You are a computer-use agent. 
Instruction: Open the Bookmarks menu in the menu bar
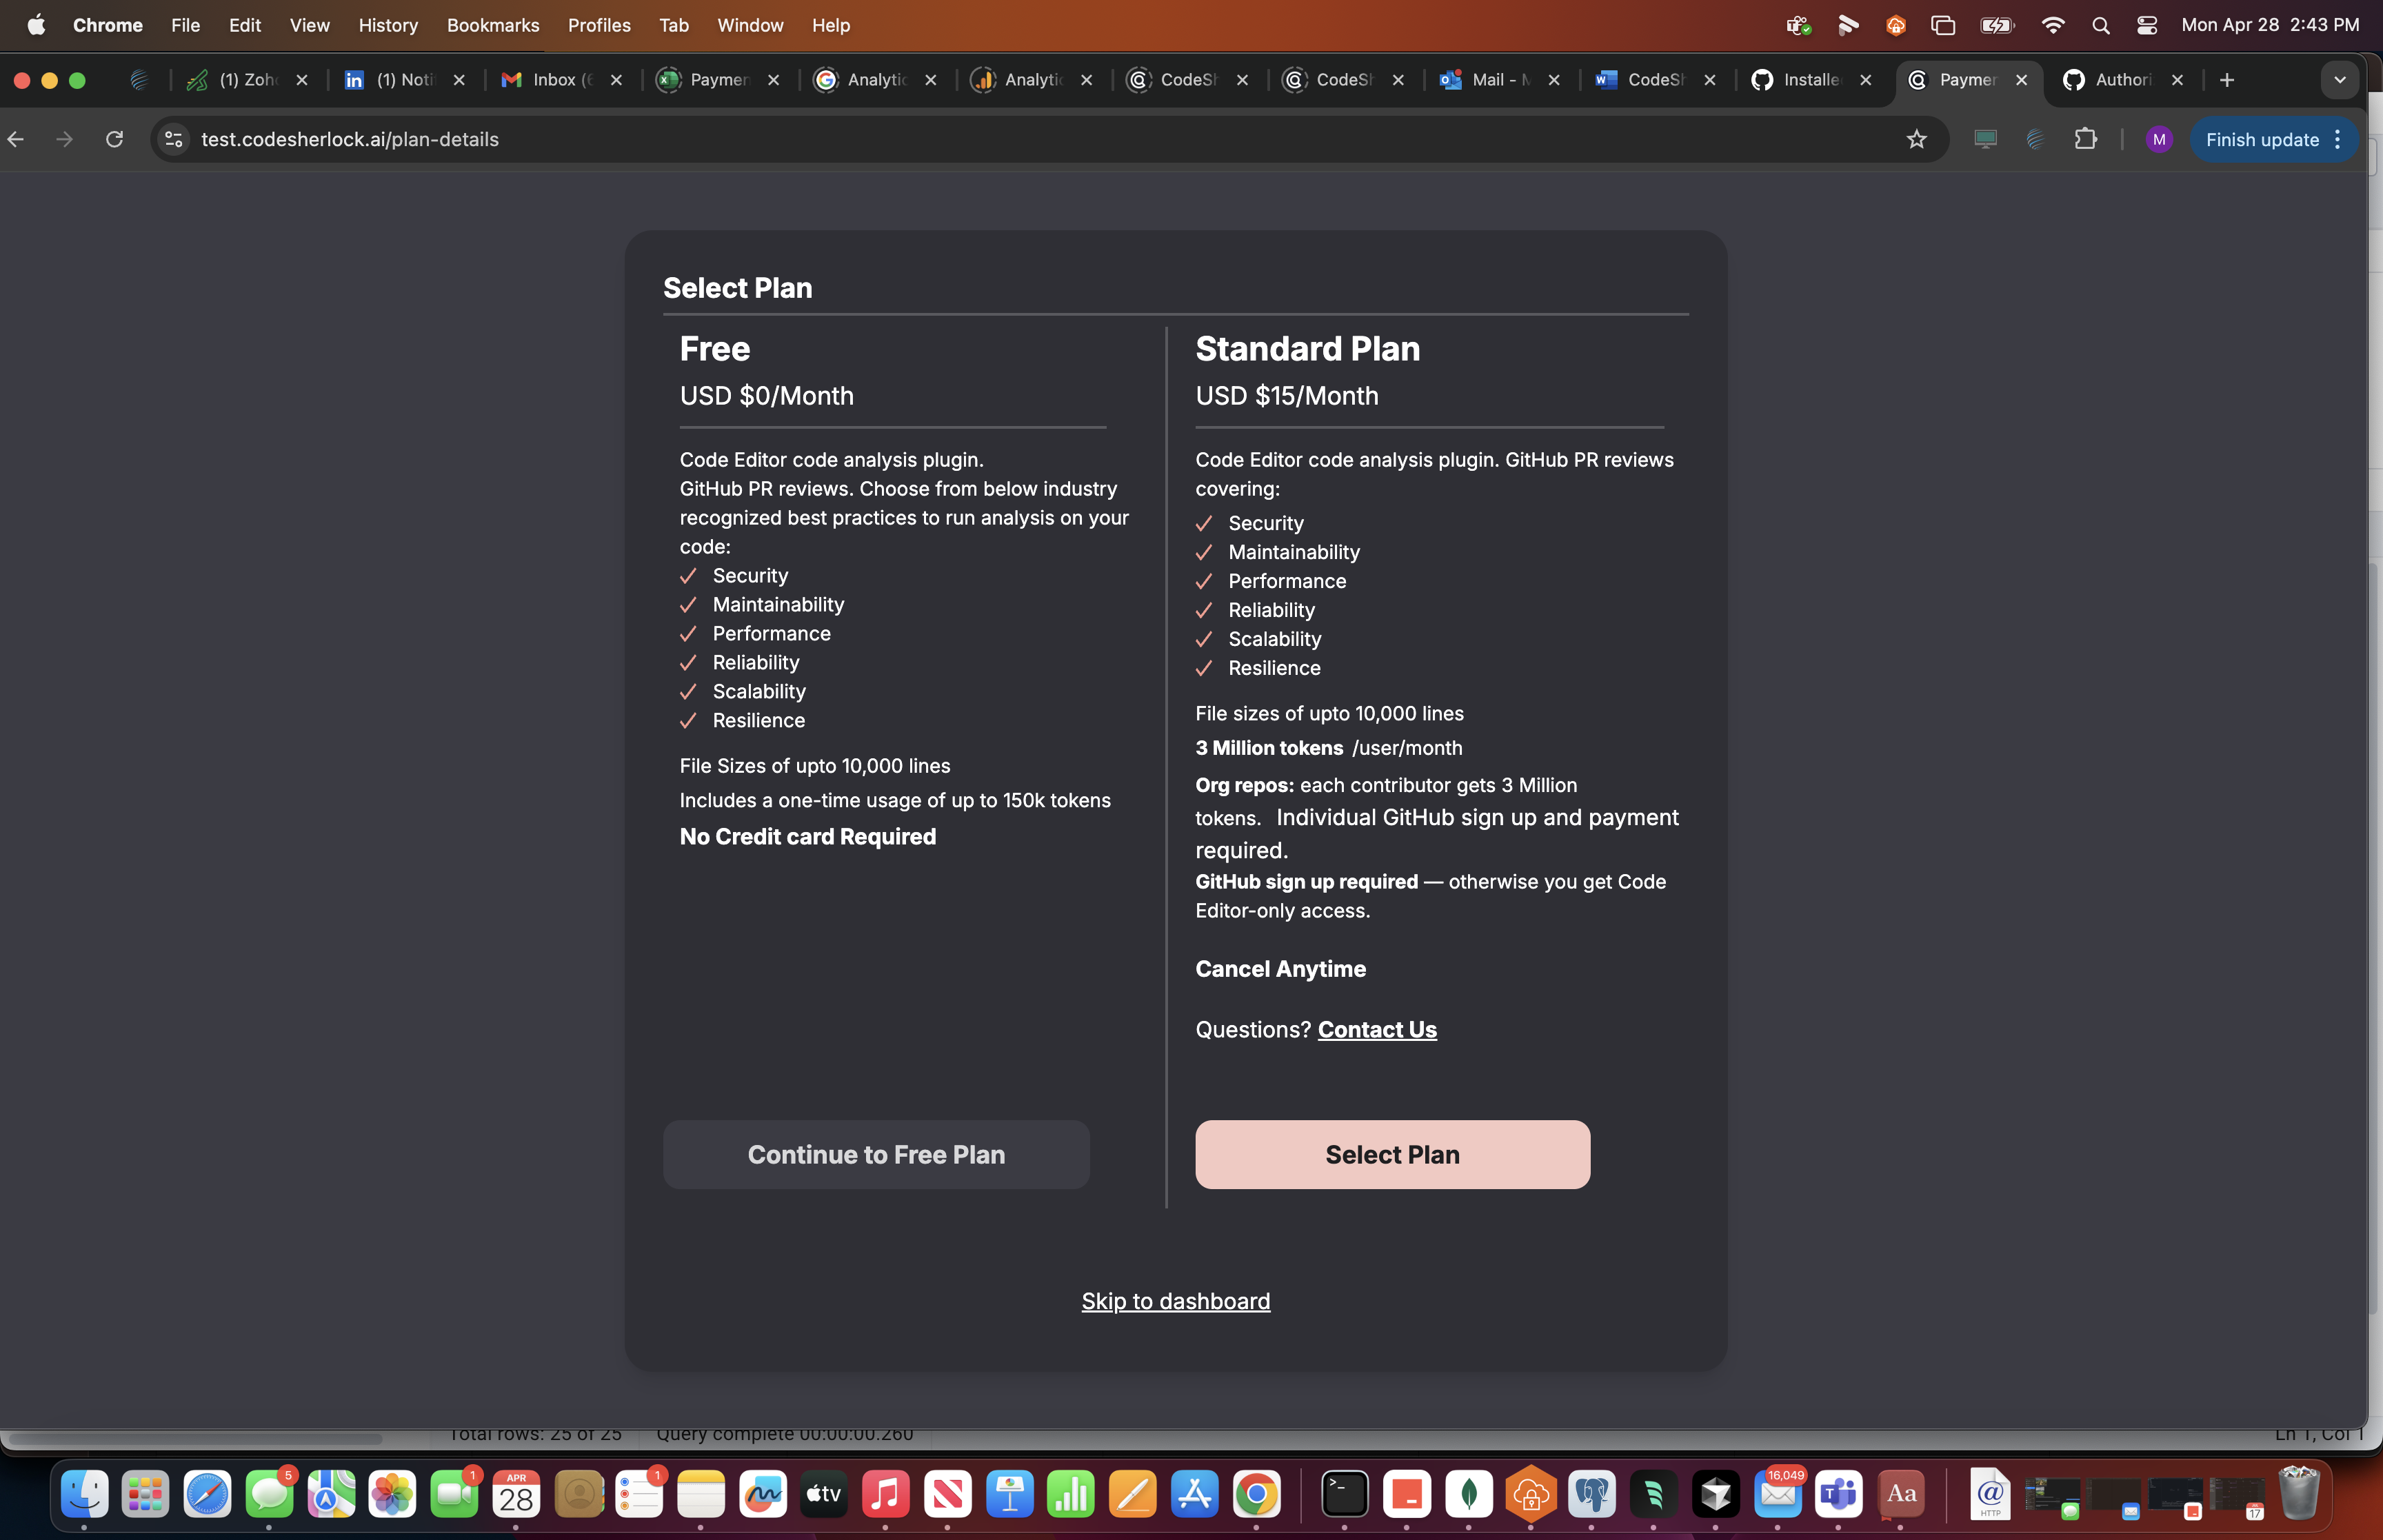[x=494, y=25]
